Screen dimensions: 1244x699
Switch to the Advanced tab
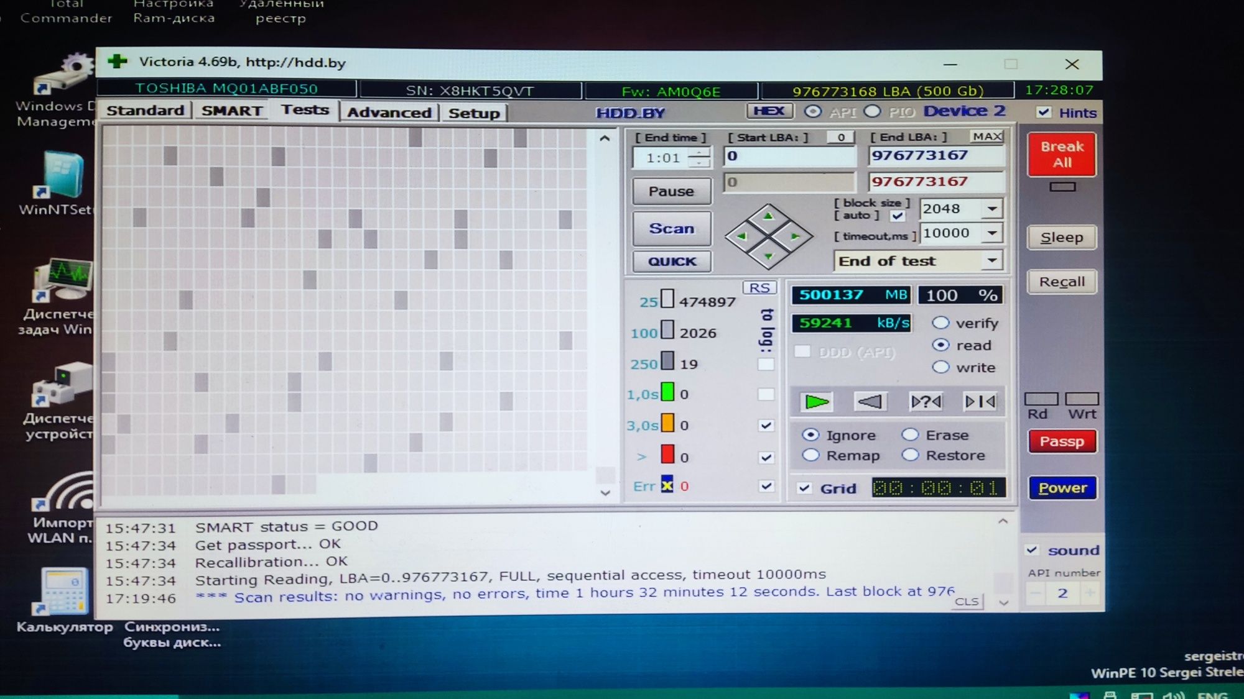coord(389,112)
